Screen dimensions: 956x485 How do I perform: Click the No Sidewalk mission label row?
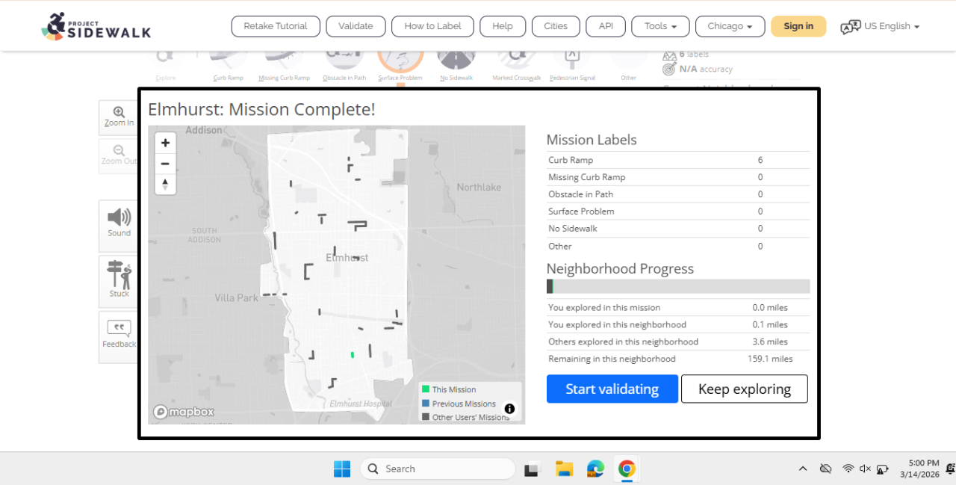pos(678,229)
